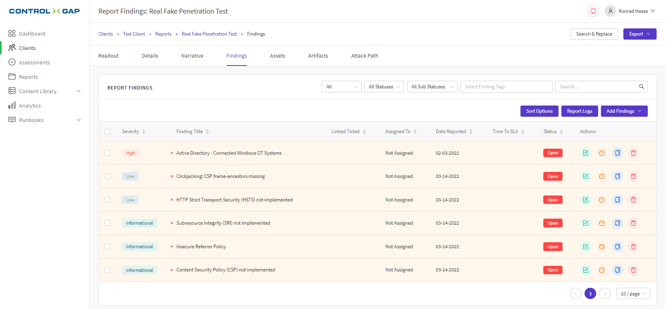Open the 10 / page size dropdown
Screen dimensions: 665x309
[633, 294]
